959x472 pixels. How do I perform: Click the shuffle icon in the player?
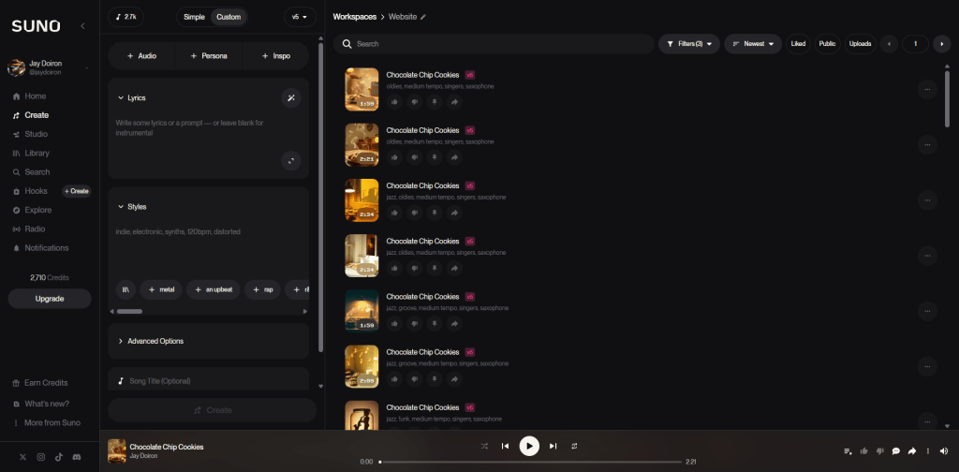(484, 446)
